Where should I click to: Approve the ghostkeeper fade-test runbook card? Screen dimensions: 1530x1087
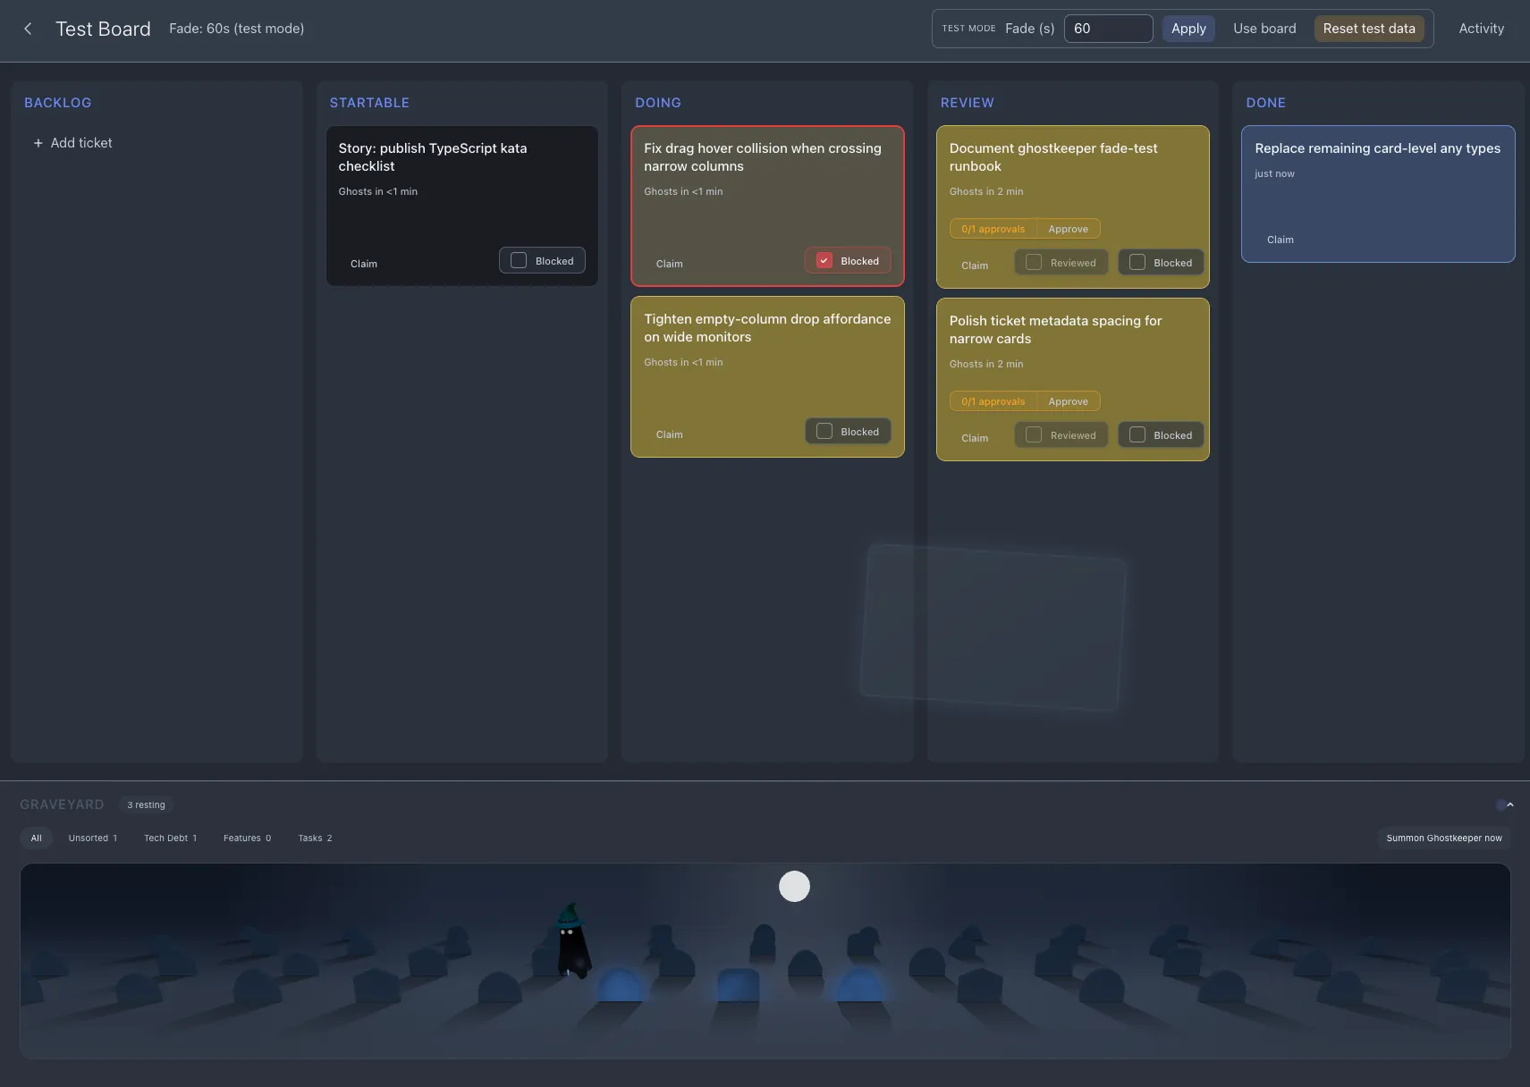coord(1068,229)
